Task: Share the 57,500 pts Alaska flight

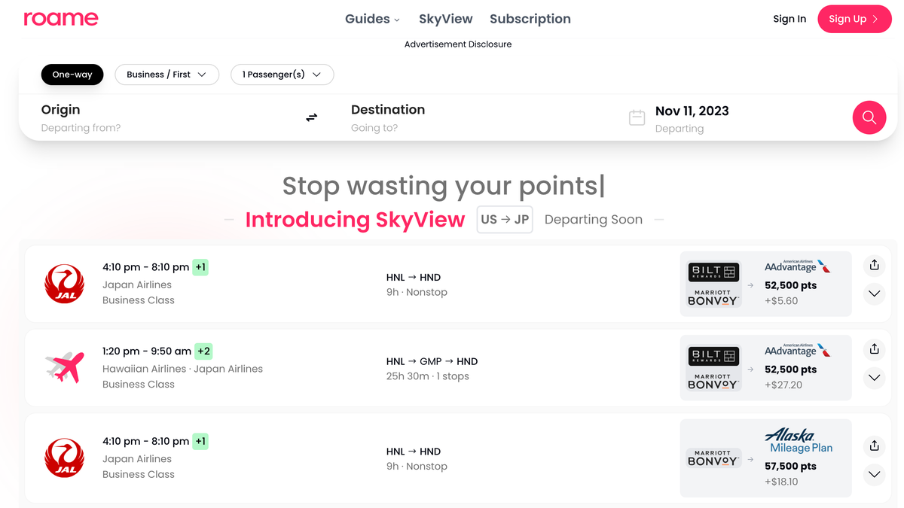Action: pos(874,446)
